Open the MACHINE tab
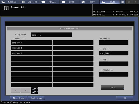 coord(10,2)
